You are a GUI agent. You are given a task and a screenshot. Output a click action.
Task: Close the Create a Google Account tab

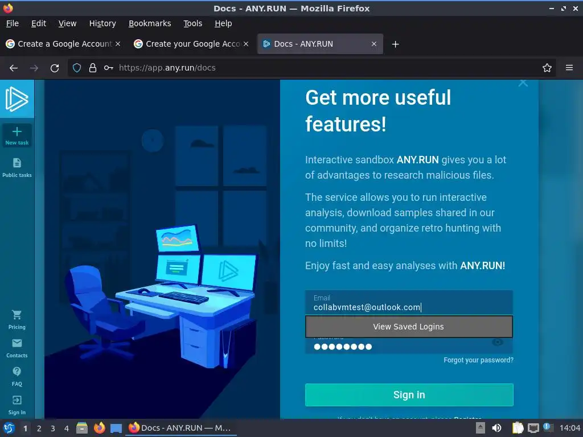click(118, 44)
